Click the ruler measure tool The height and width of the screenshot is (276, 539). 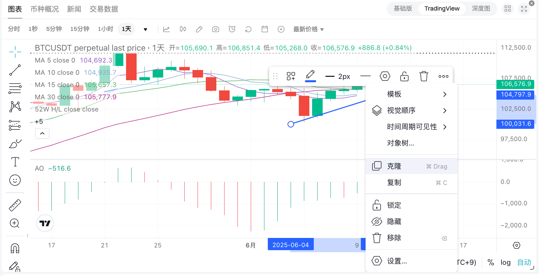pyautogui.click(x=15, y=205)
